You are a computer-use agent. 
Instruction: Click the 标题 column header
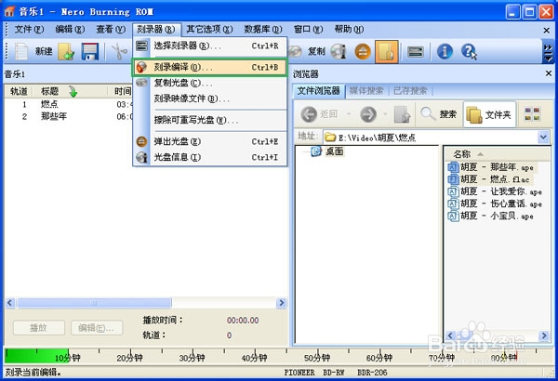click(x=70, y=91)
